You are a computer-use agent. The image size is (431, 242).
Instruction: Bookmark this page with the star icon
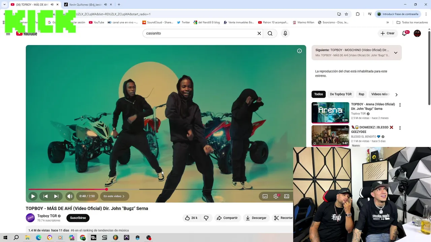(x=346, y=14)
